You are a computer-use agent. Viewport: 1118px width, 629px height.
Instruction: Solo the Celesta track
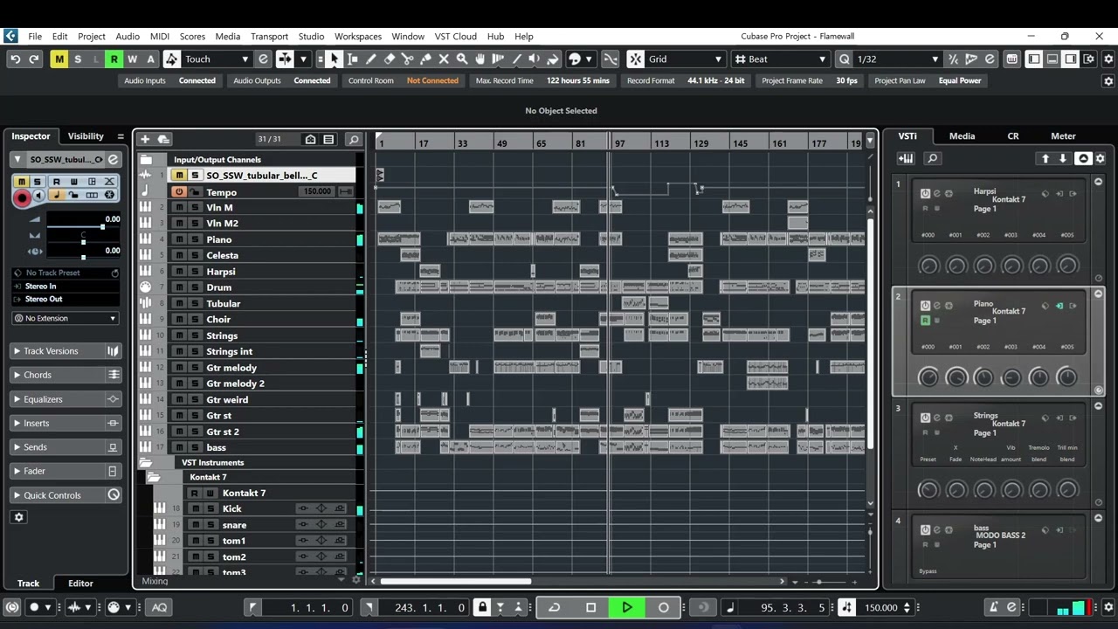click(195, 255)
